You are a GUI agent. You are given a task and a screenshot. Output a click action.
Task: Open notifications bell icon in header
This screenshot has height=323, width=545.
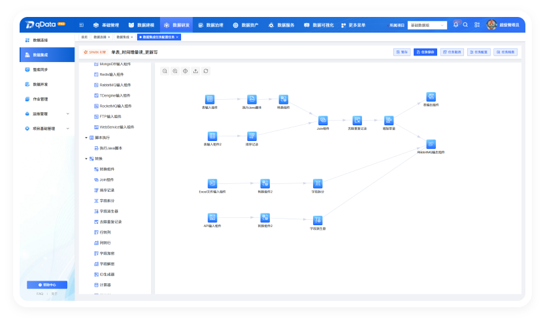coord(455,25)
